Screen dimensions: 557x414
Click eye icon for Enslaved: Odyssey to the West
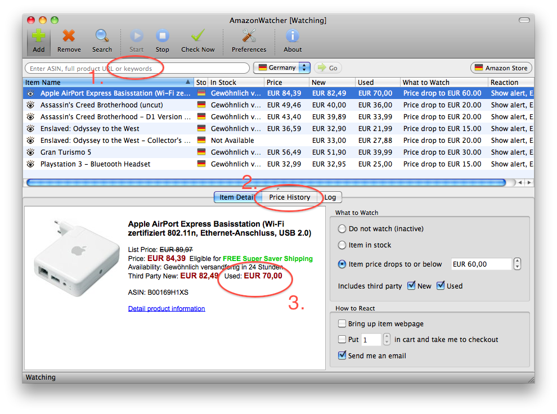coord(30,129)
